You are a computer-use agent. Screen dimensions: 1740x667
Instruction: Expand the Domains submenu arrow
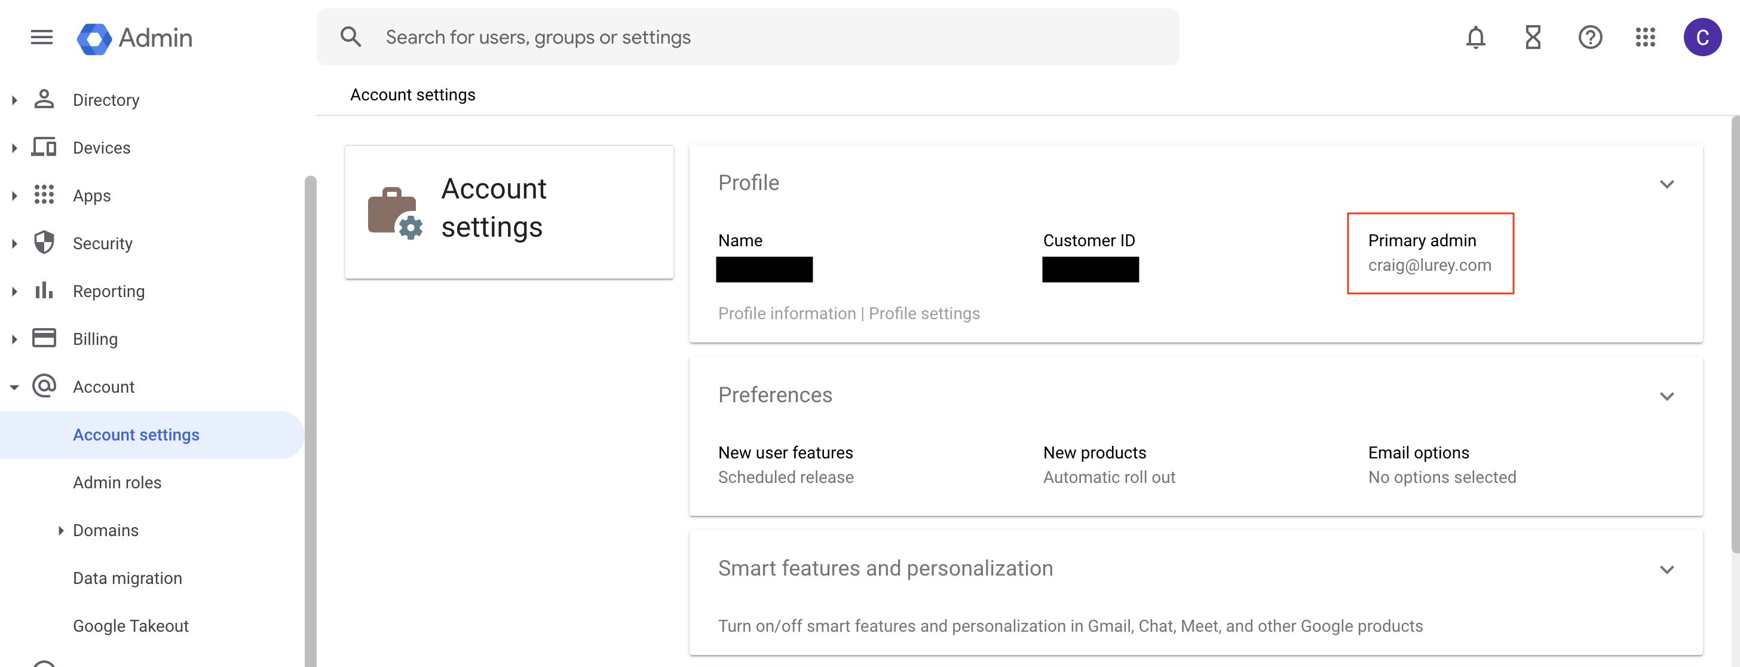[60, 531]
